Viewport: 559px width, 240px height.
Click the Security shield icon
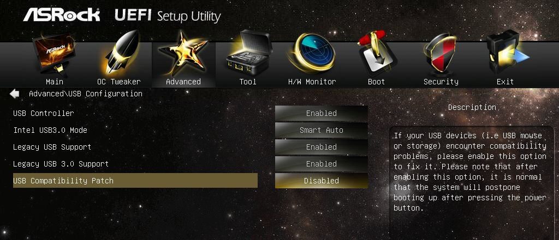[x=441, y=53]
